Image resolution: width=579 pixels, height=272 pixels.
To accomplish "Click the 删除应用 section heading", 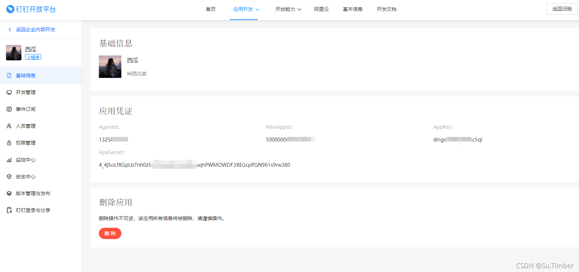I will coord(116,202).
